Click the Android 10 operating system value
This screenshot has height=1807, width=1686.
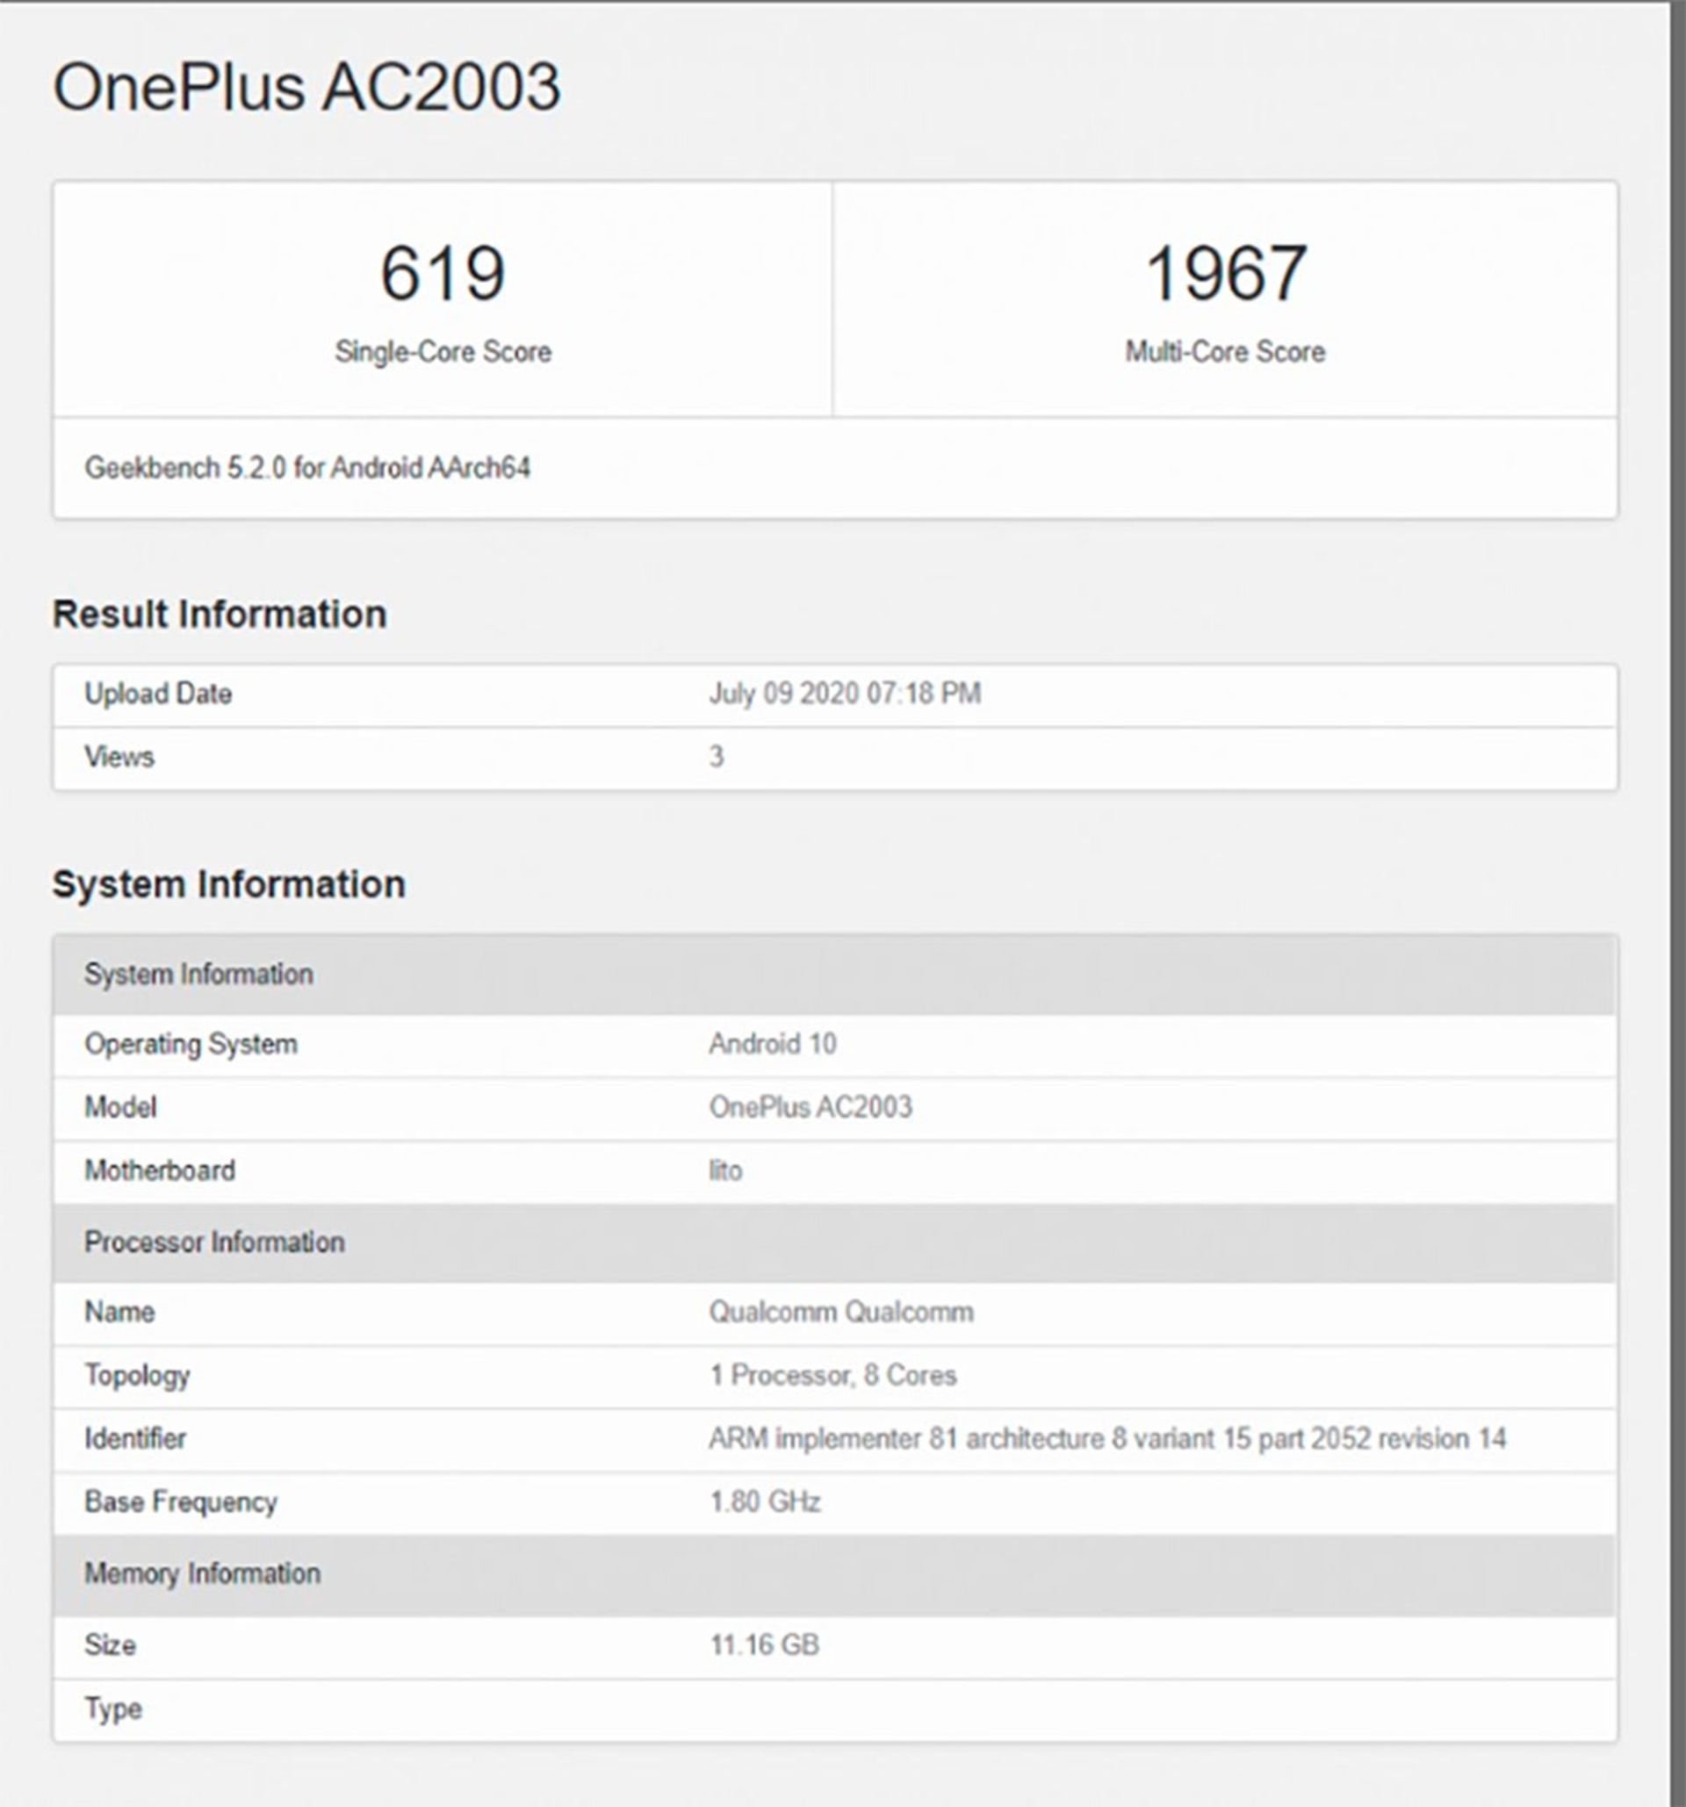(773, 1043)
